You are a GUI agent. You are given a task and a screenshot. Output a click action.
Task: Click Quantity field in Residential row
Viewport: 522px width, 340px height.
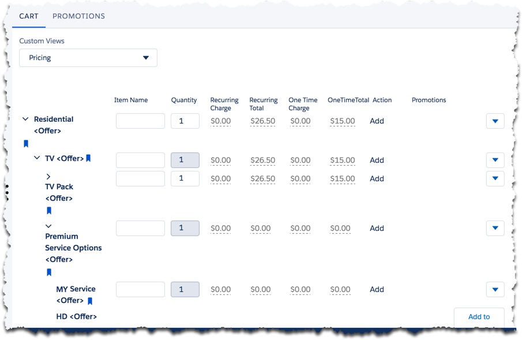[185, 121]
